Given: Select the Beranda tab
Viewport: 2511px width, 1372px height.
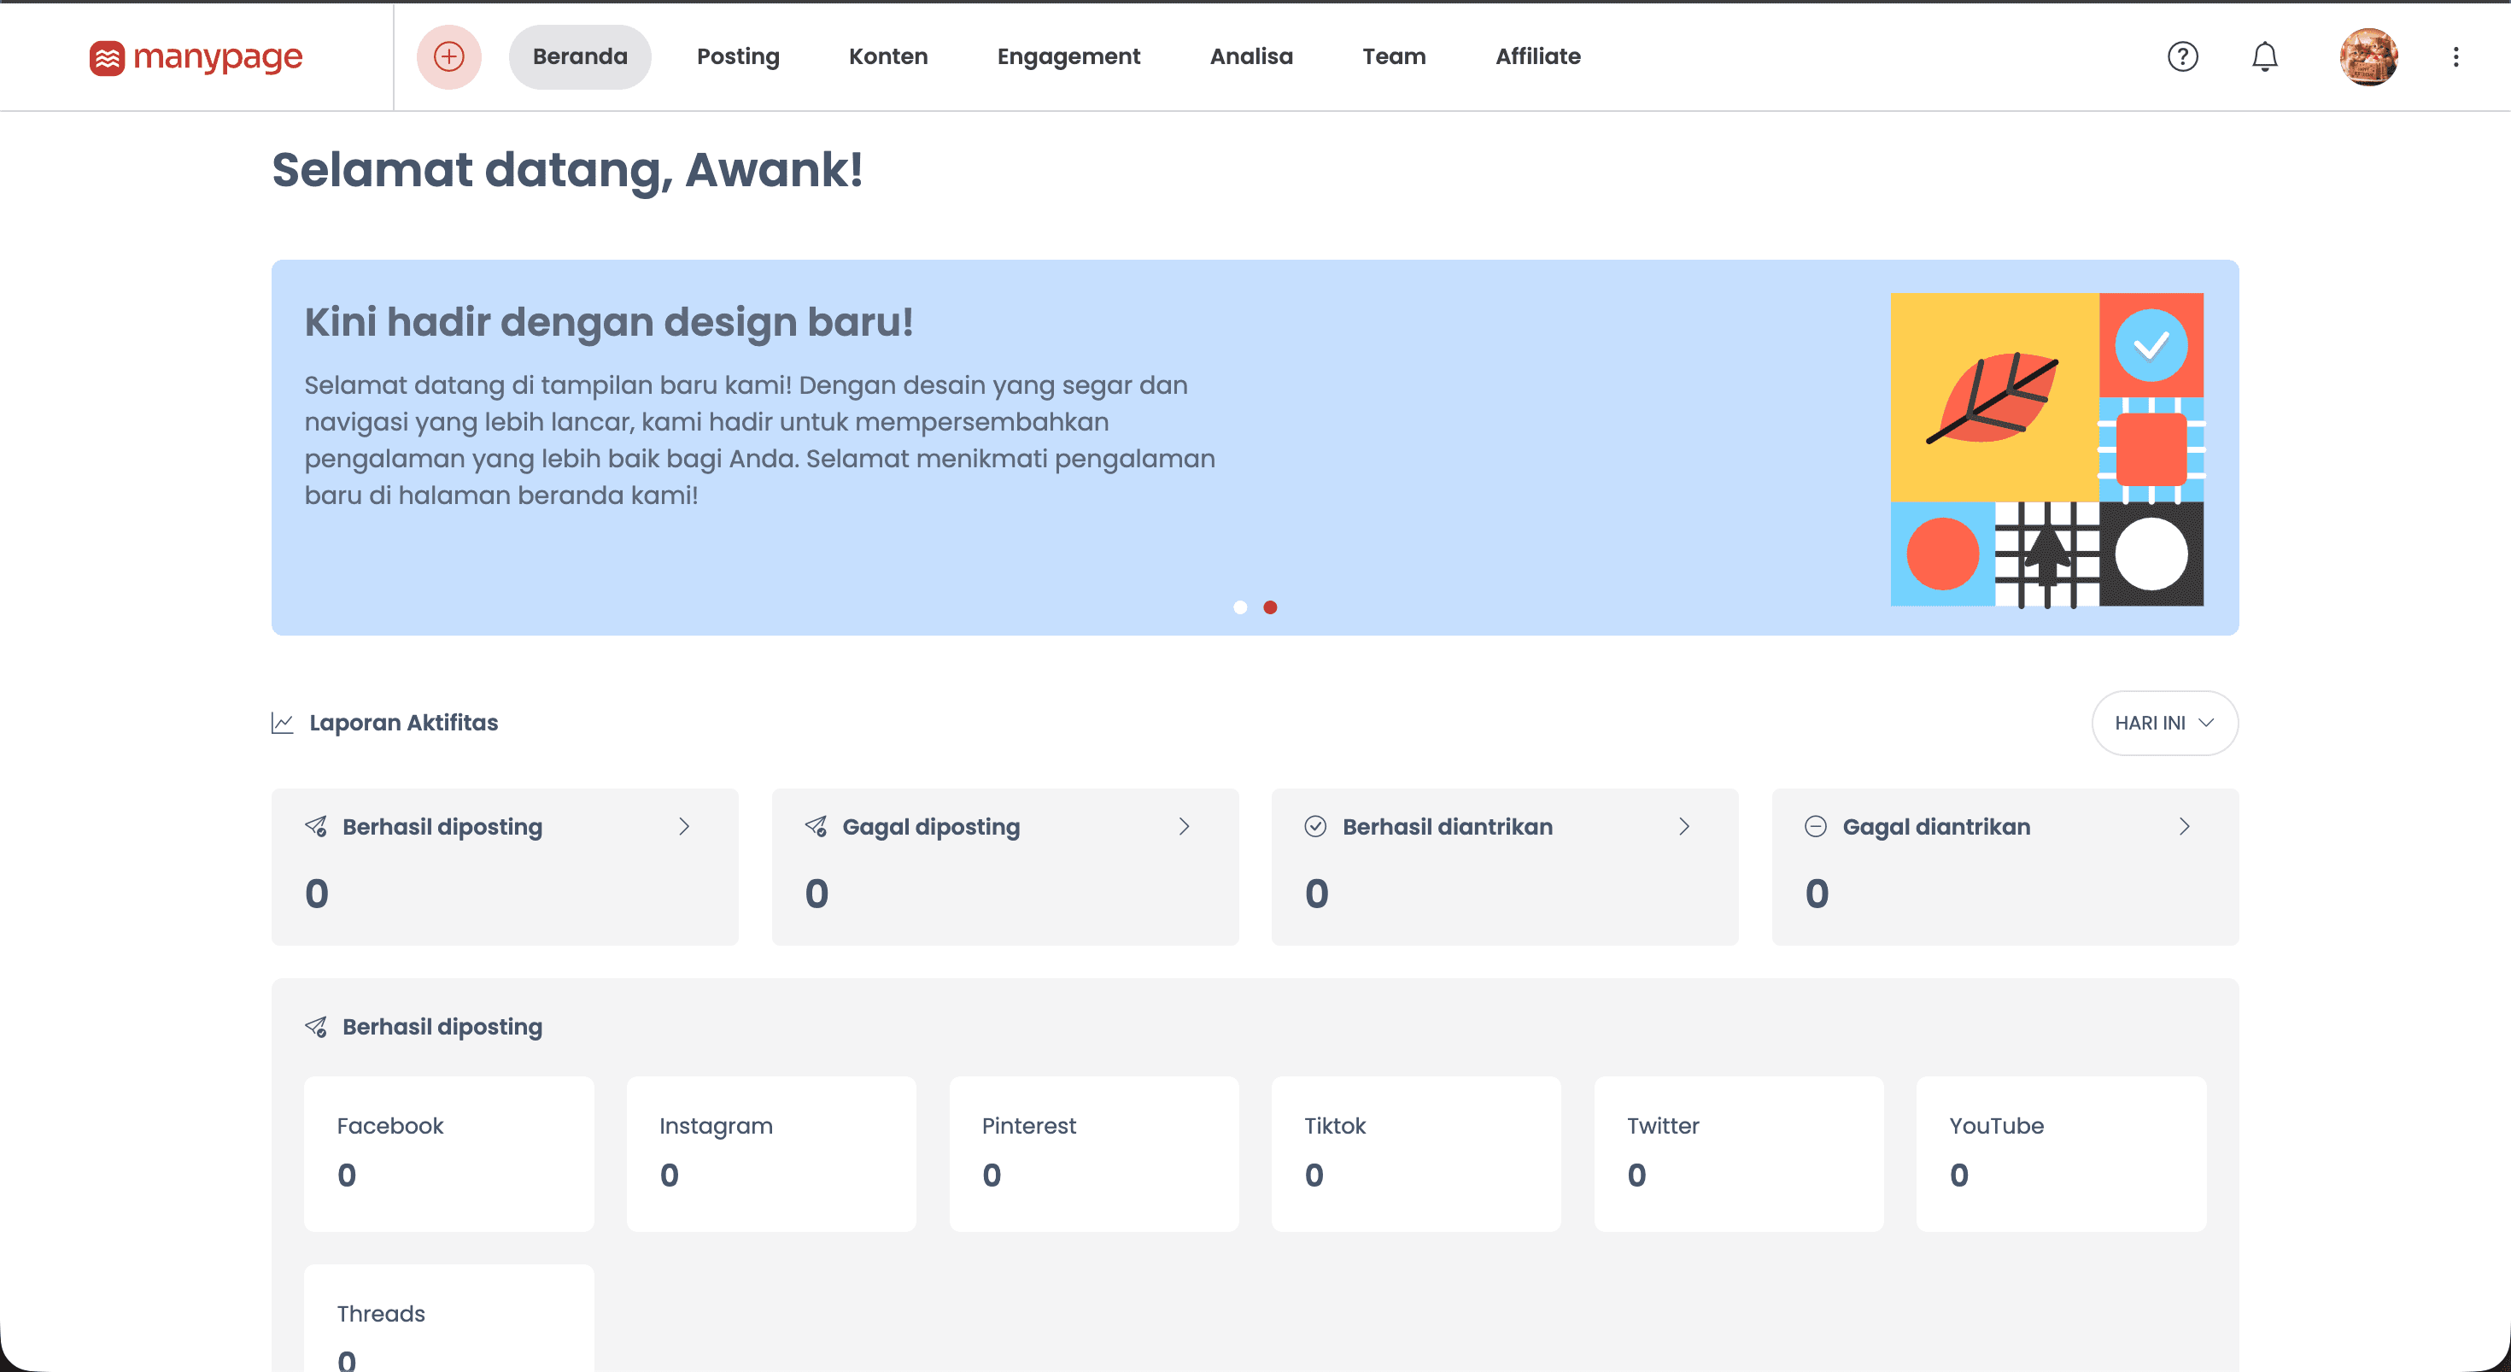Looking at the screenshot, I should (x=580, y=56).
